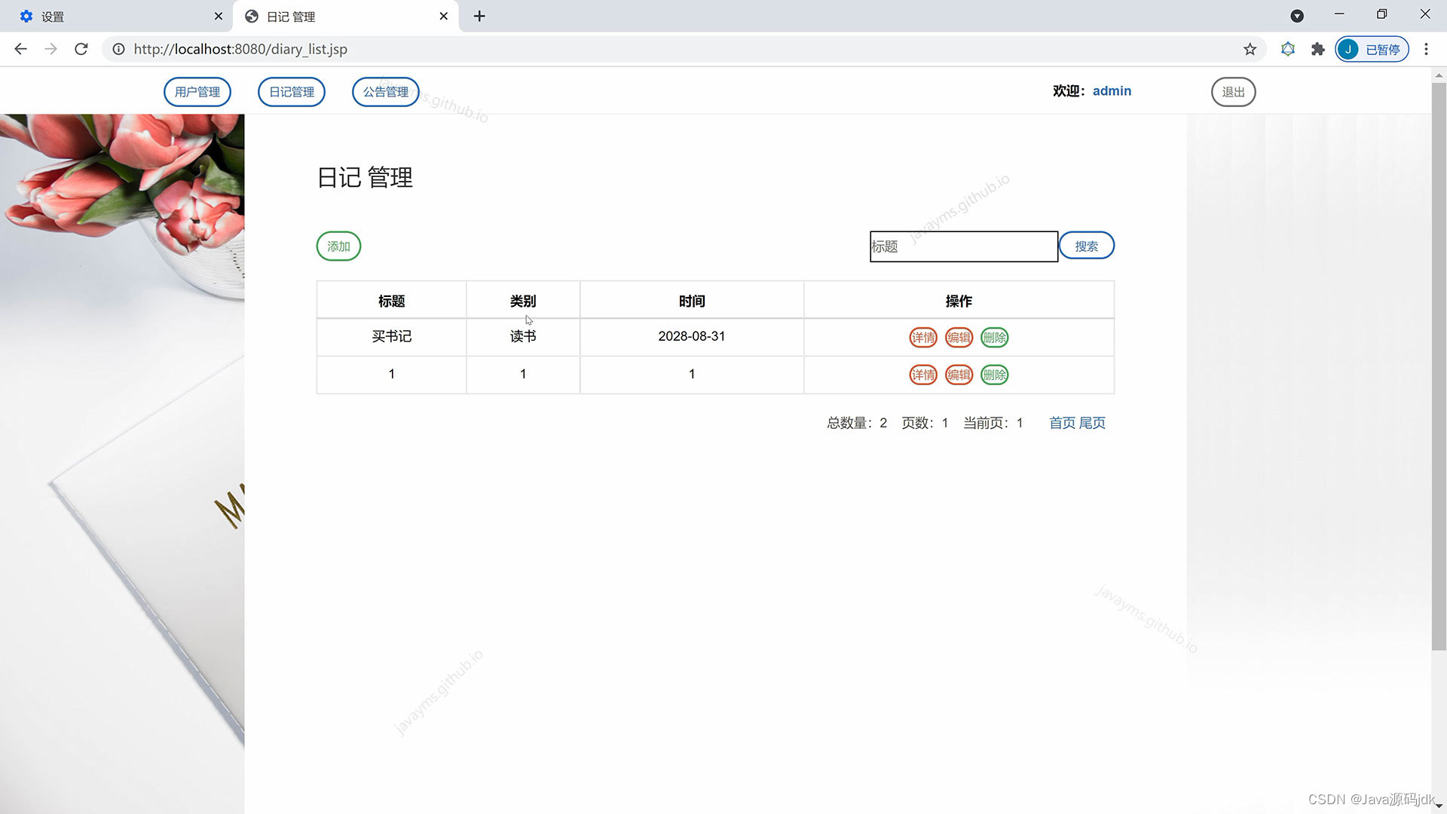Open 用户管理 navigation tab
1447x814 pixels.
[x=197, y=91]
